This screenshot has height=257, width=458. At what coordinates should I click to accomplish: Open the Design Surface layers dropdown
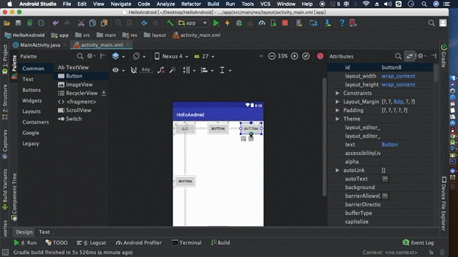click(118, 56)
